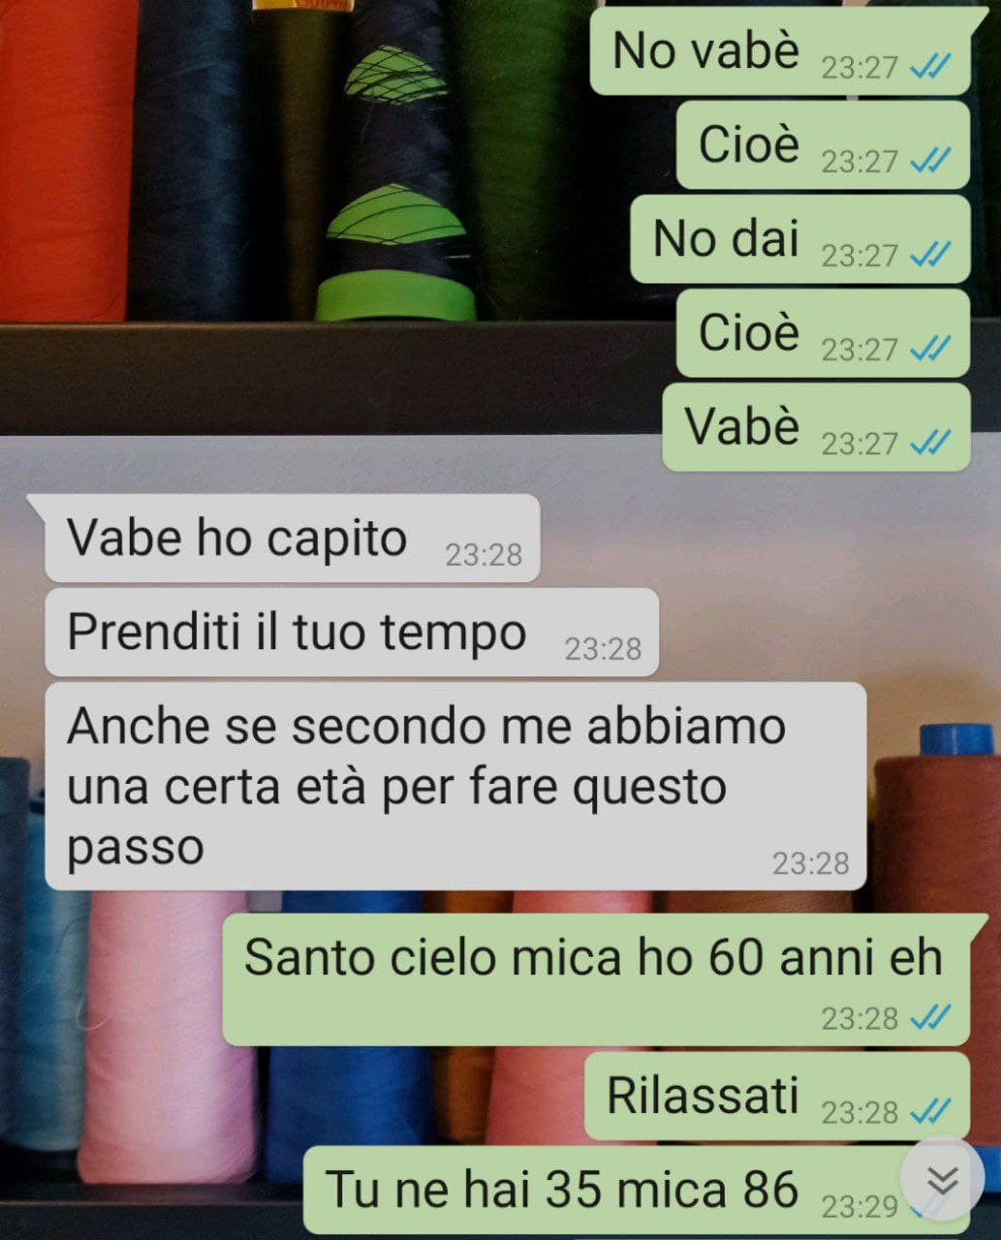
Task: Select message 'Anche se secondo me abbiamo'
Action: [455, 786]
